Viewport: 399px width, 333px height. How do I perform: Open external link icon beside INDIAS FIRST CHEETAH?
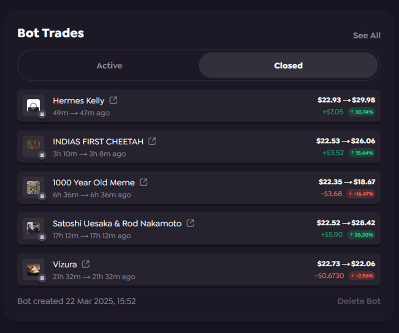tap(152, 141)
